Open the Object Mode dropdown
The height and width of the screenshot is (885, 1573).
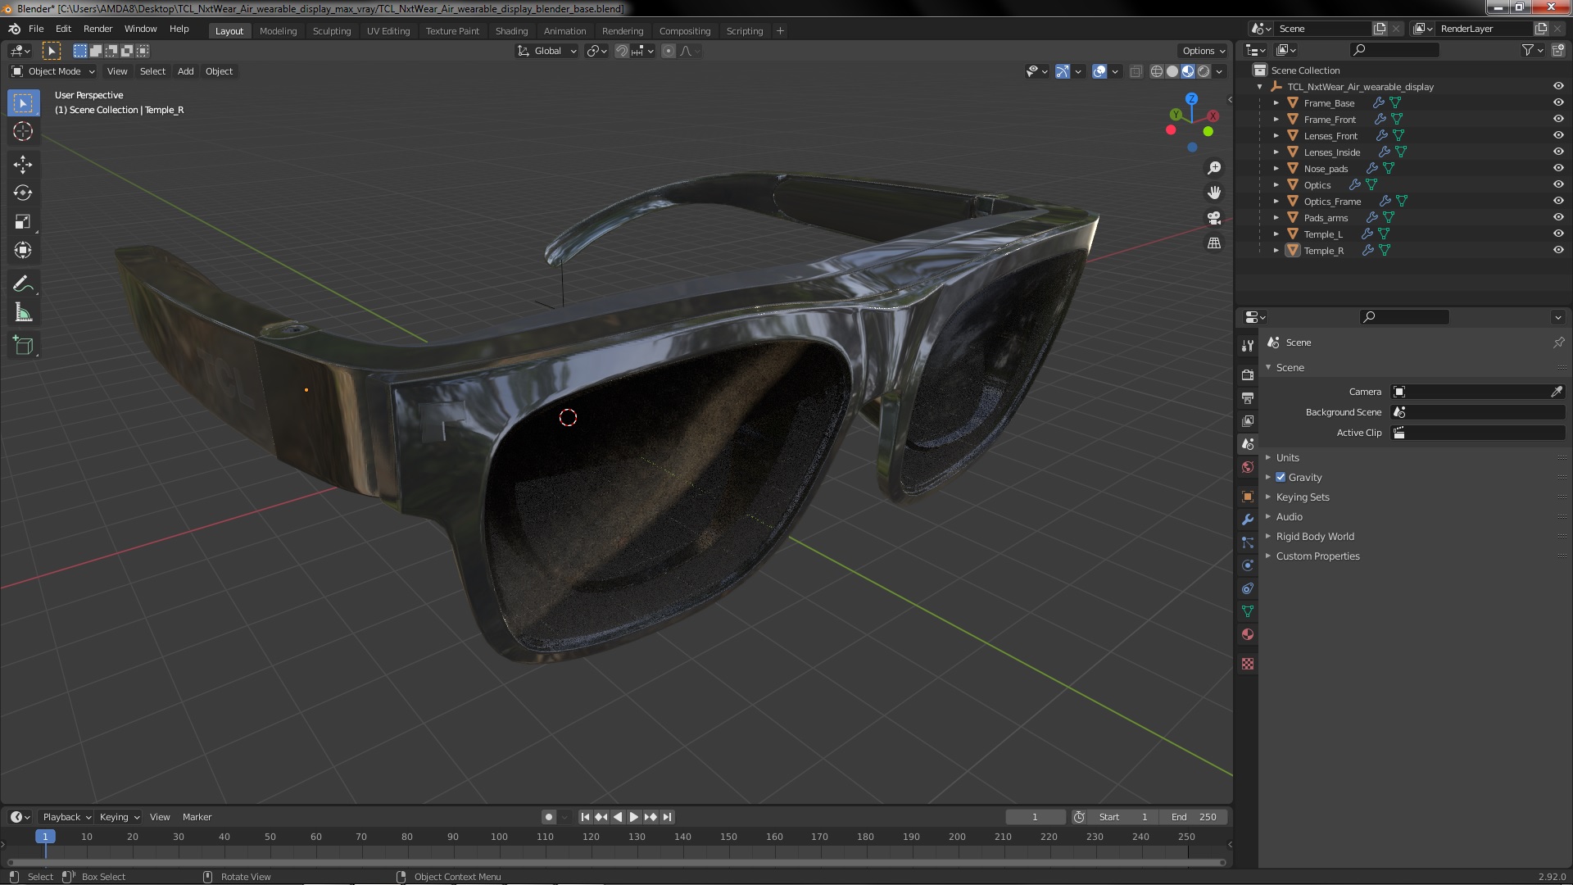[x=53, y=71]
